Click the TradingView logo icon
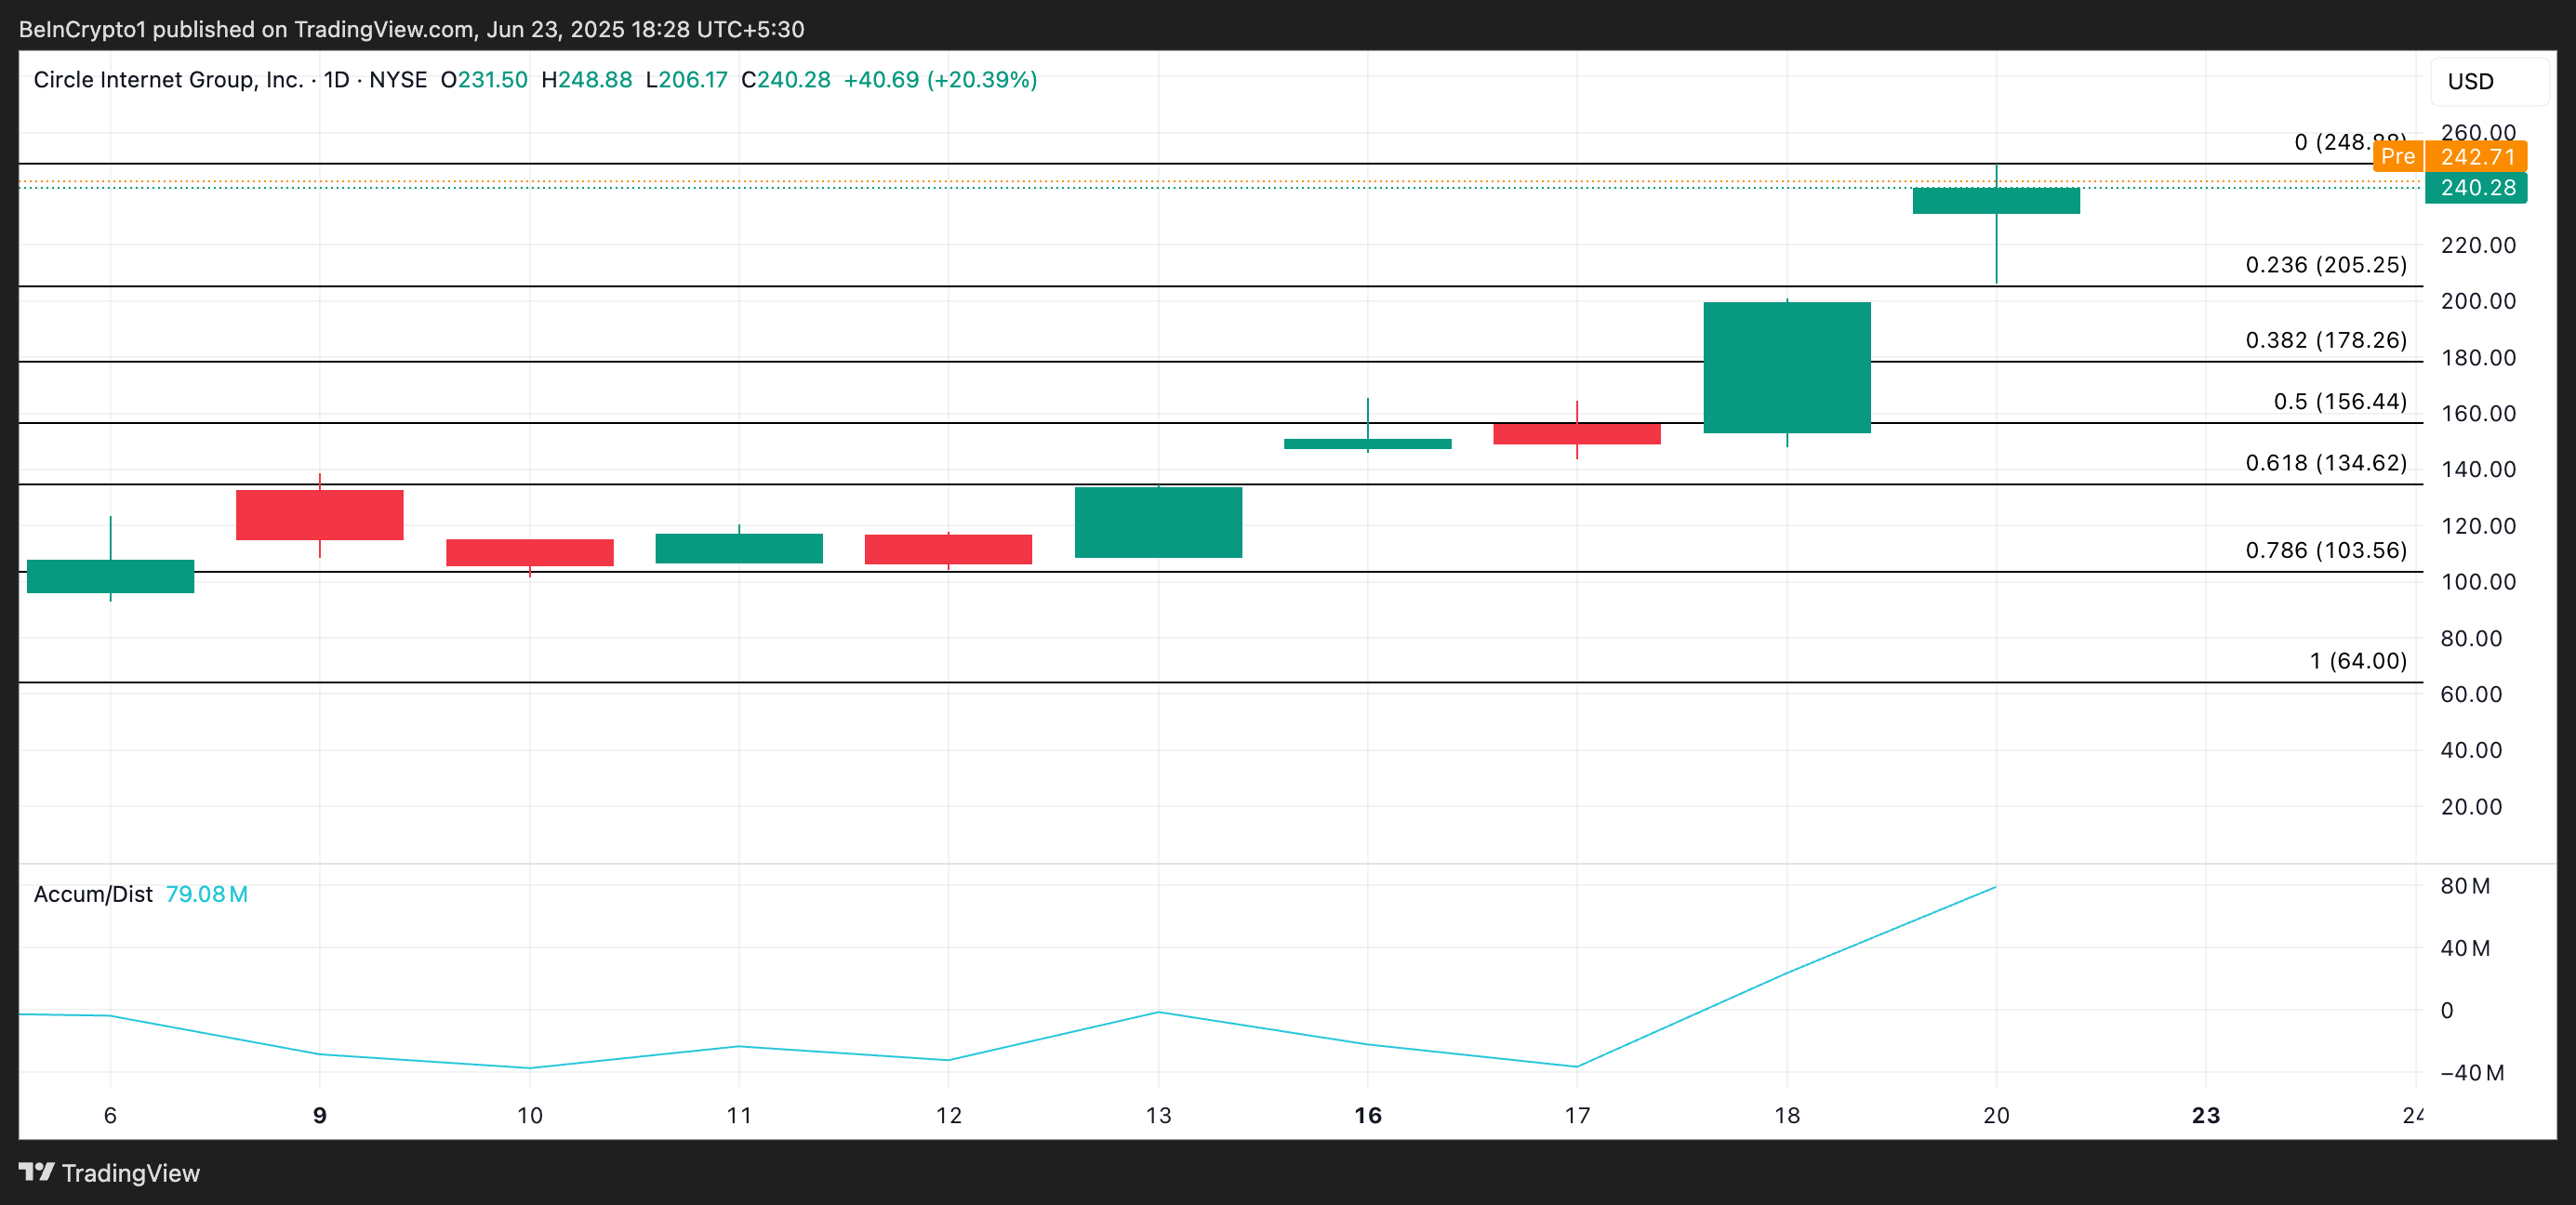The width and height of the screenshot is (2576, 1205). [36, 1172]
